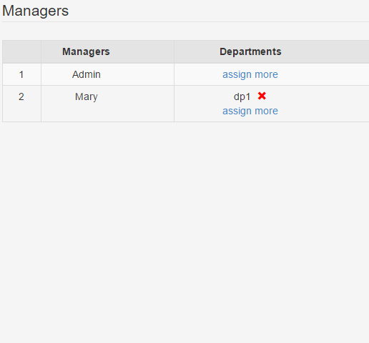Click the Managers page heading
This screenshot has width=369, height=343.
coord(35,11)
